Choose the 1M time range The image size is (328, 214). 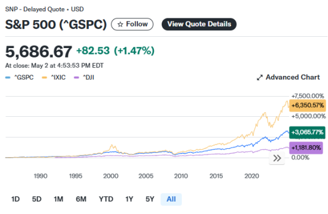click(x=59, y=199)
